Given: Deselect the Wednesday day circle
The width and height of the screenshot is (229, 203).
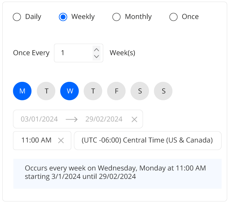Looking at the screenshot, I should coord(69,91).
